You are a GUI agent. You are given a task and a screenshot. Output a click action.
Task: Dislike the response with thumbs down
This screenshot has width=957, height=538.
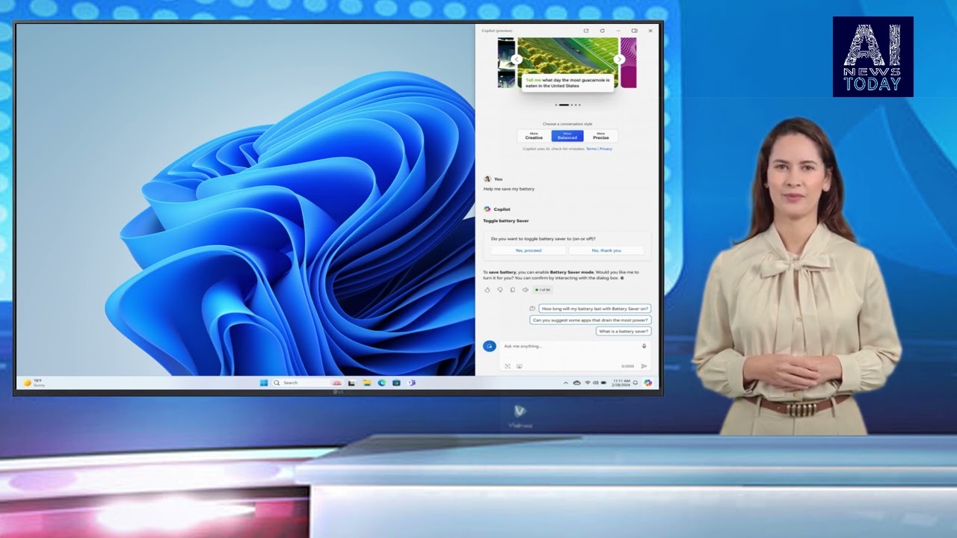click(x=500, y=290)
